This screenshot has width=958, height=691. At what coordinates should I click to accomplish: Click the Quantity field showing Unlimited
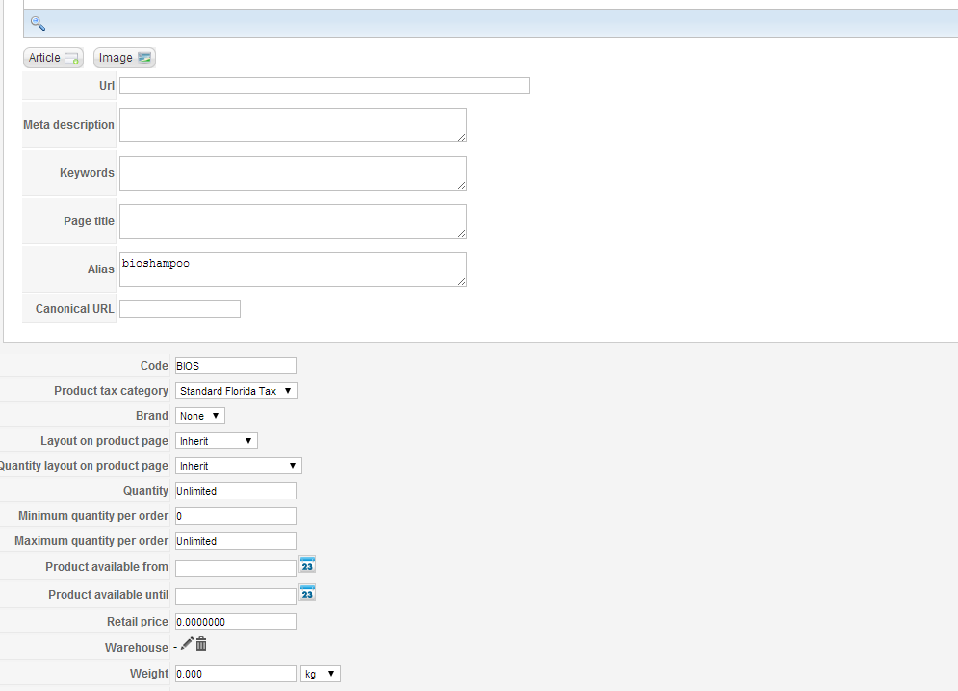coord(236,491)
